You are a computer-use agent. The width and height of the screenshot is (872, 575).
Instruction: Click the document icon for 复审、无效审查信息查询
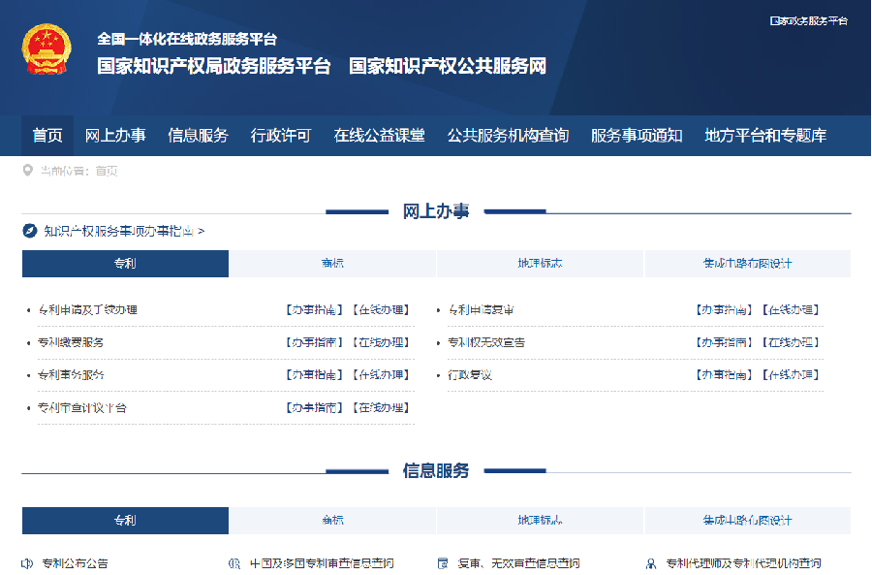(x=443, y=563)
